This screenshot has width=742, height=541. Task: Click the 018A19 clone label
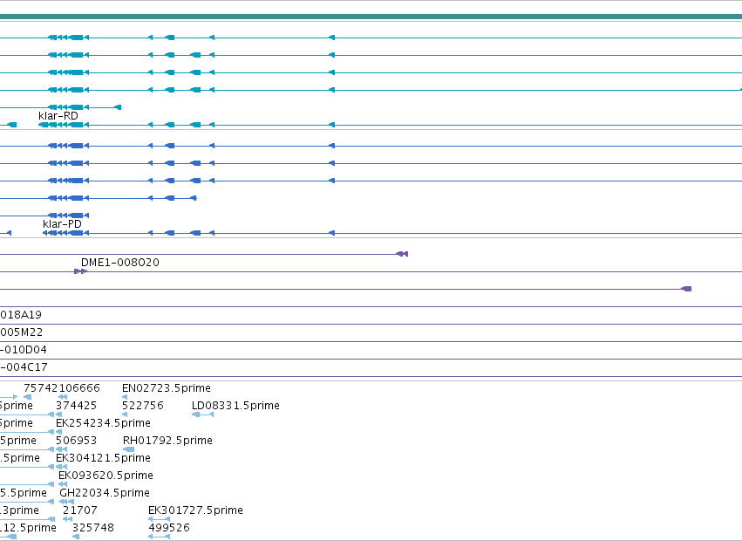21,315
